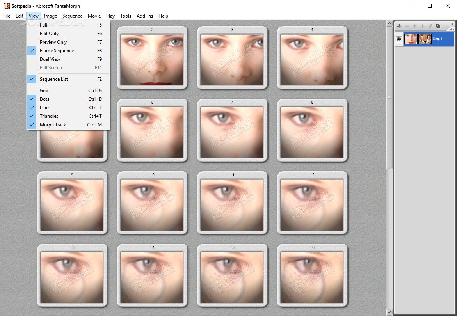Enable Grid display option

tap(68, 90)
